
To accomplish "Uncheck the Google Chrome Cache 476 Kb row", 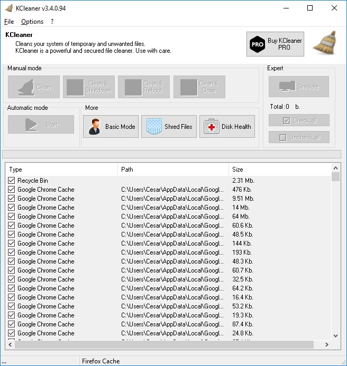I will point(11,189).
